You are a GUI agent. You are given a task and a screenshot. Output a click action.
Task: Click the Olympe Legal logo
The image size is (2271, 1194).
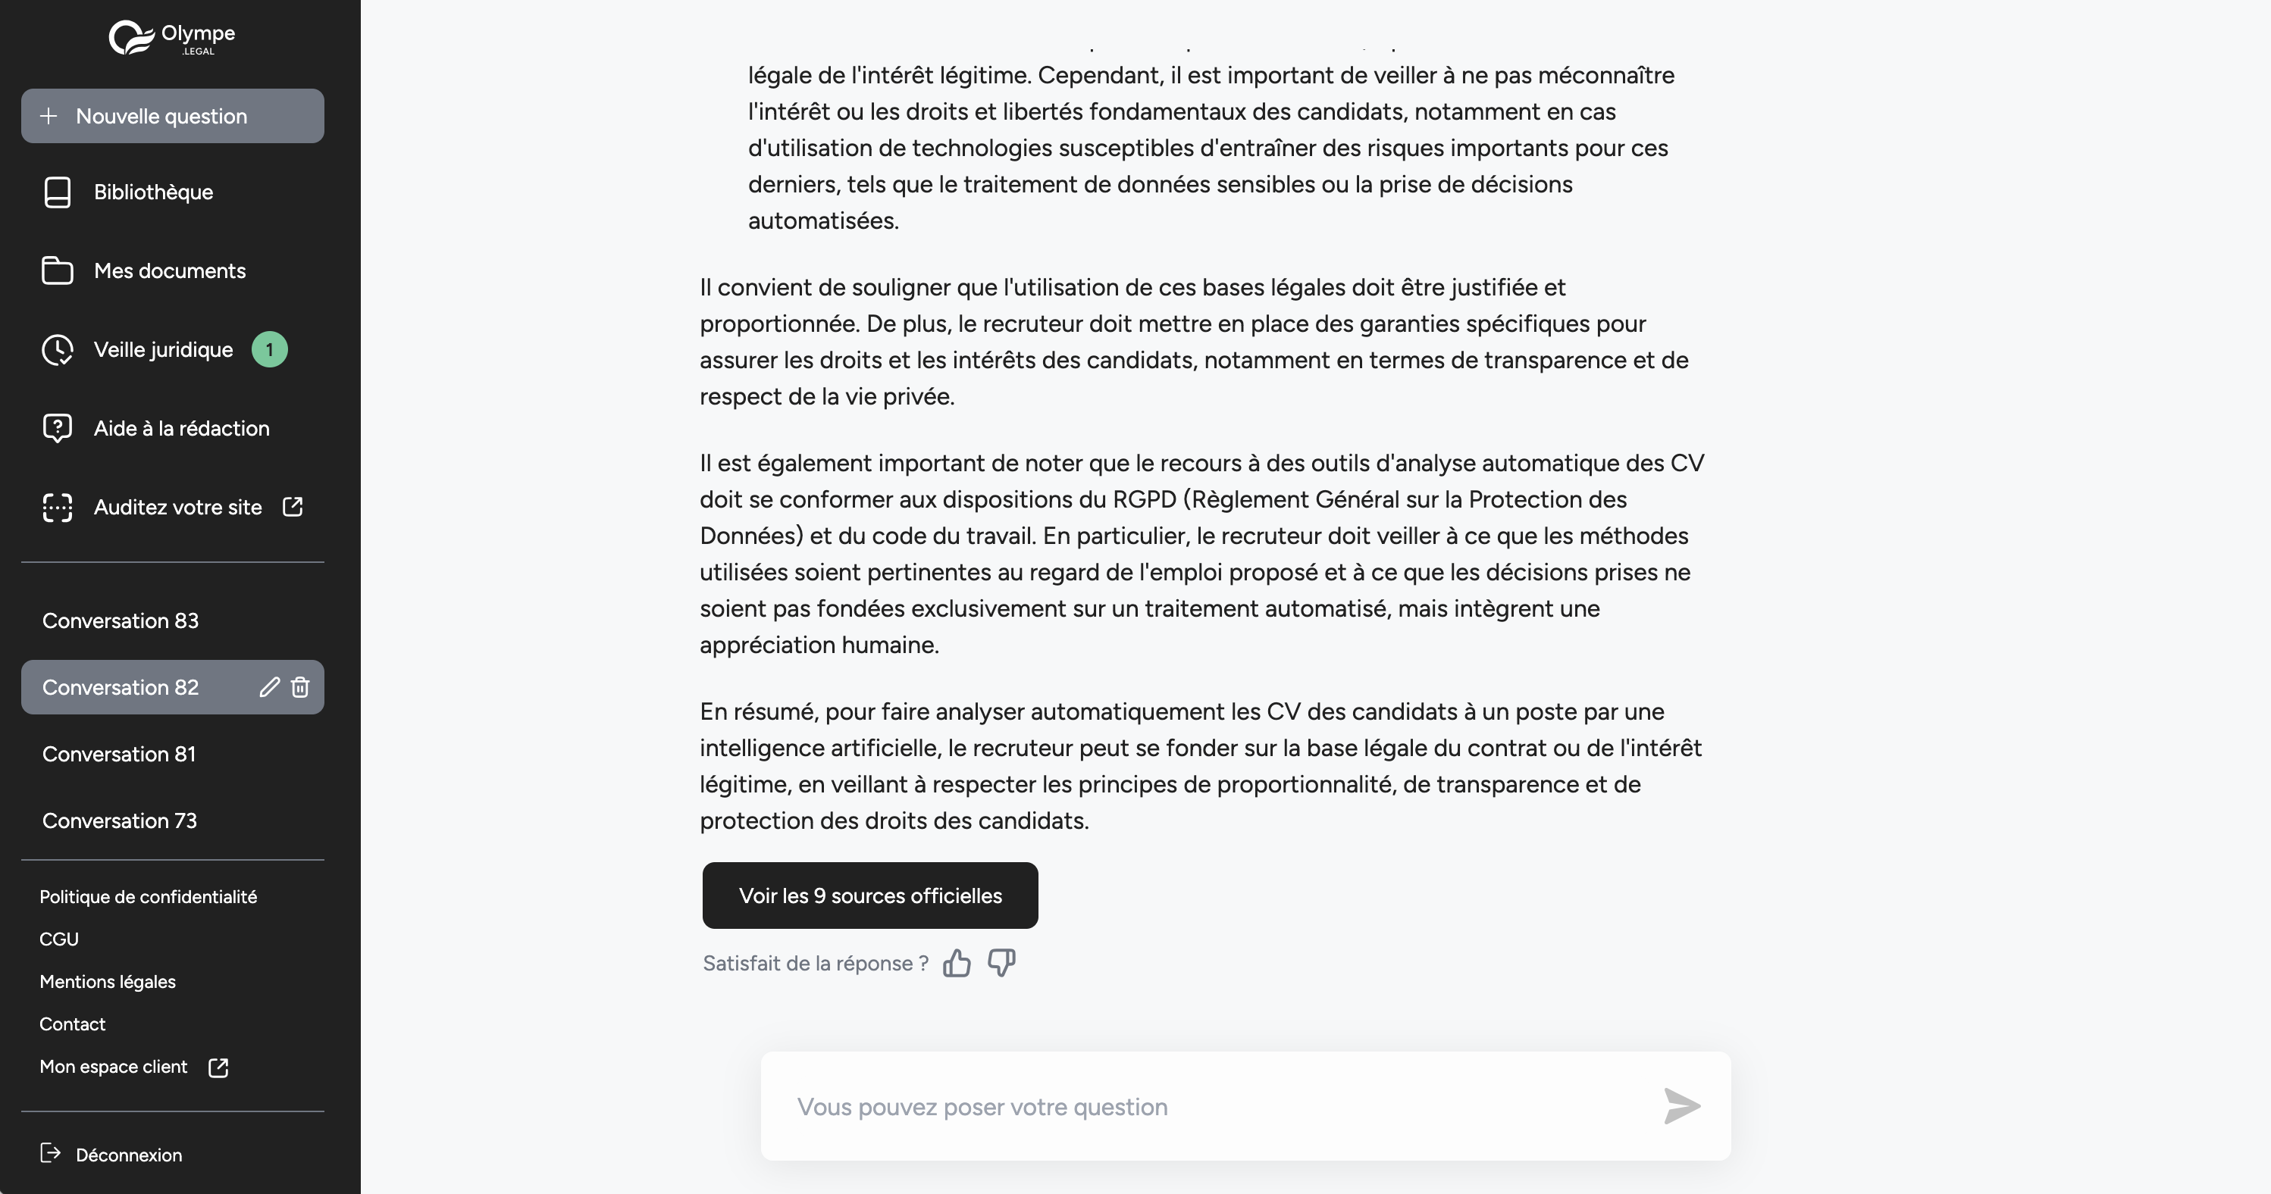tap(172, 38)
